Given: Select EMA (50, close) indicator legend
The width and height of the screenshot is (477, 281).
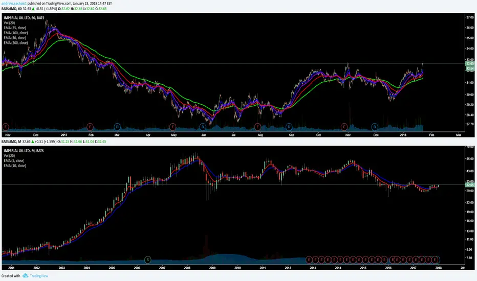Looking at the screenshot, I should [15, 38].
